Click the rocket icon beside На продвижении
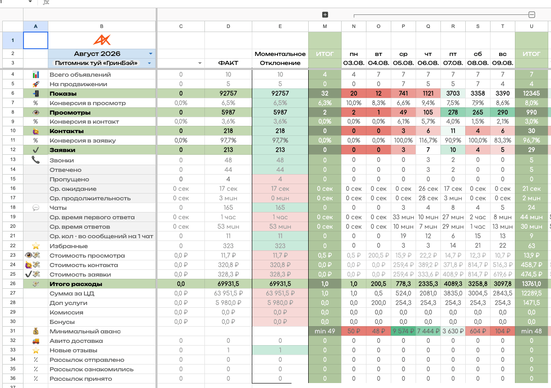Image resolution: width=551 pixels, height=388 pixels. (36, 84)
